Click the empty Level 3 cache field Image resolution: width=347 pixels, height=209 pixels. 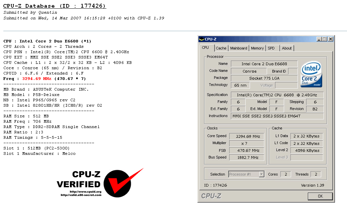click(x=307, y=158)
